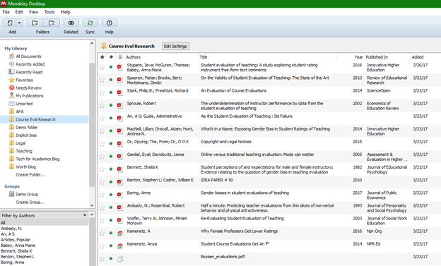
Task: Click the Create Group... link
Action: click(x=30, y=202)
